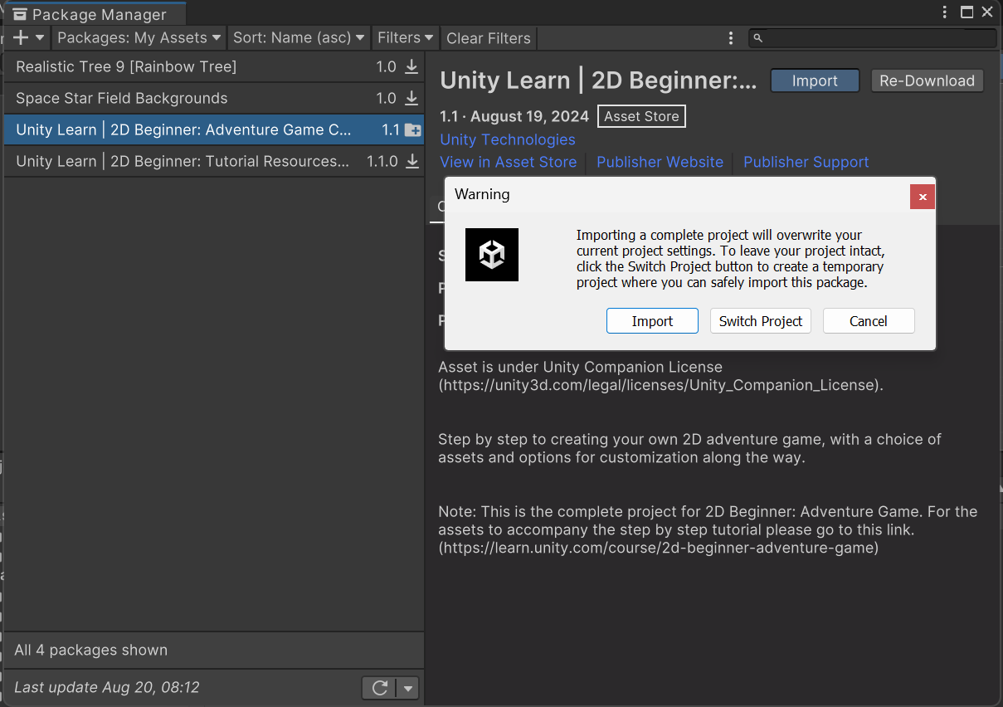1003x707 pixels.
Task: Click import icon on Adventure Game package row
Action: 412,130
